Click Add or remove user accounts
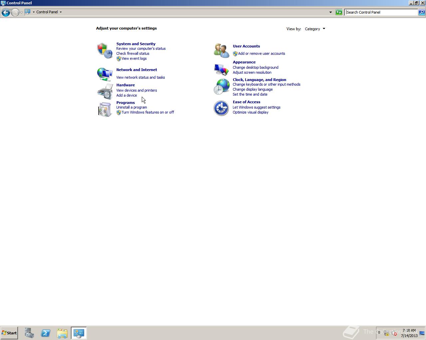Viewport: 426px width, 340px height. coord(262,53)
